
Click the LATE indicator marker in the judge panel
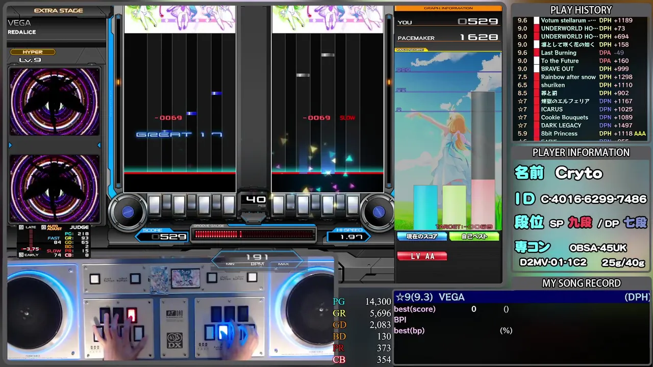[x=29, y=227]
